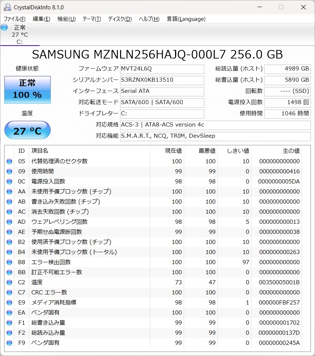
Task: Click the SAMSUNG MZNLN256HAJQ disk title
Action: 157,54
